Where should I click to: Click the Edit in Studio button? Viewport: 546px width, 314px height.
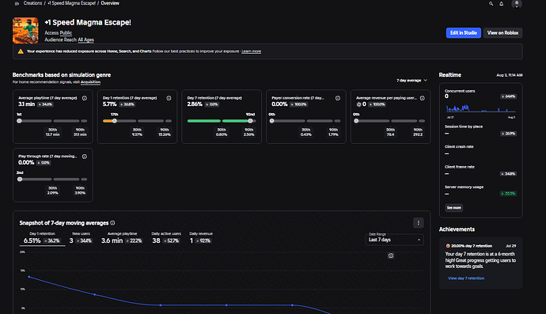(x=464, y=32)
